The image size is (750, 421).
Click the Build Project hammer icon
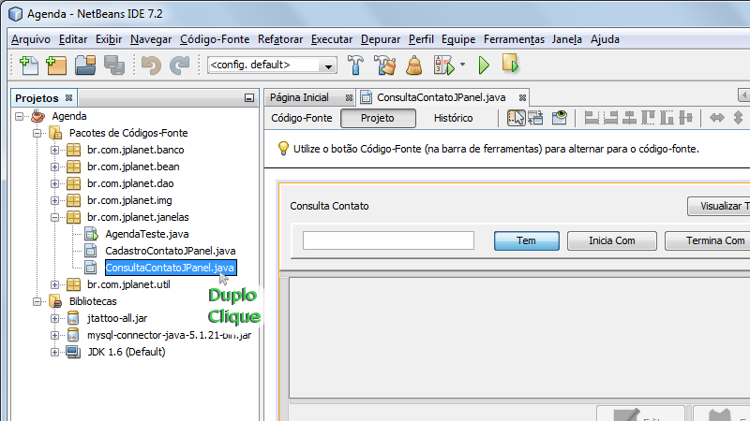click(355, 65)
